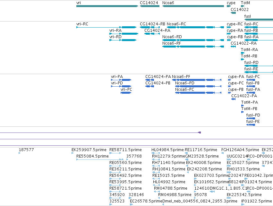The image size is (273, 206).
Task: Click the EK240008.5prime EST label
Action: click(x=203, y=163)
